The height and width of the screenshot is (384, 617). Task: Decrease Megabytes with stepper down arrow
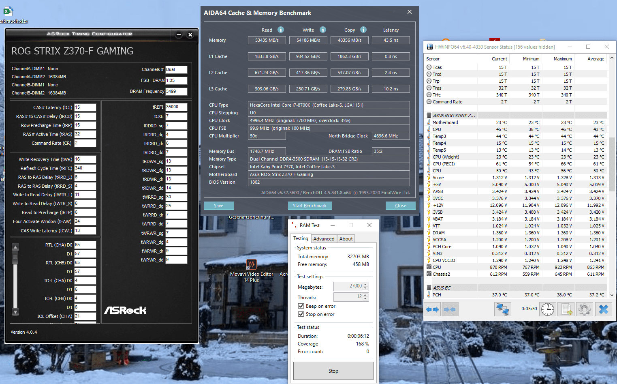click(x=365, y=288)
